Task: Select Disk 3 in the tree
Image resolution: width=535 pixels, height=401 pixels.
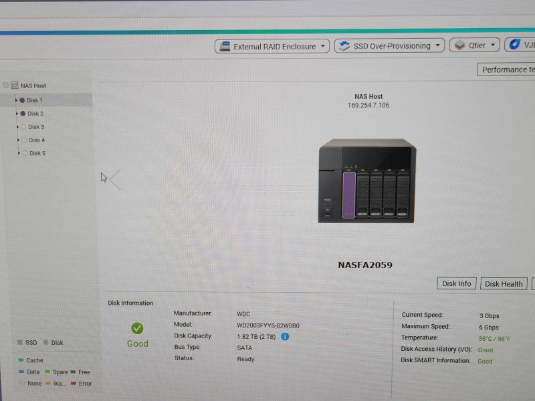Action: 36,127
